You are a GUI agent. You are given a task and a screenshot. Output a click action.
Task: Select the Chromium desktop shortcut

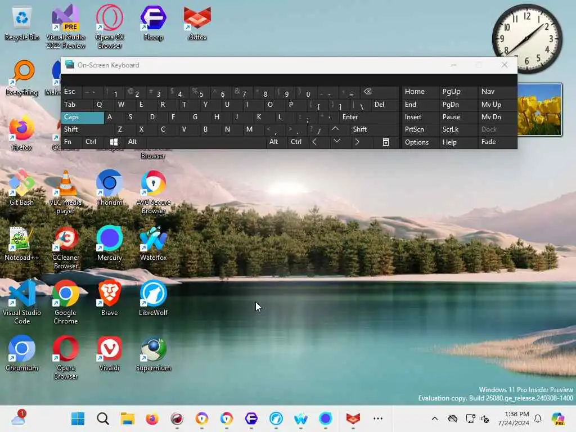pyautogui.click(x=22, y=354)
